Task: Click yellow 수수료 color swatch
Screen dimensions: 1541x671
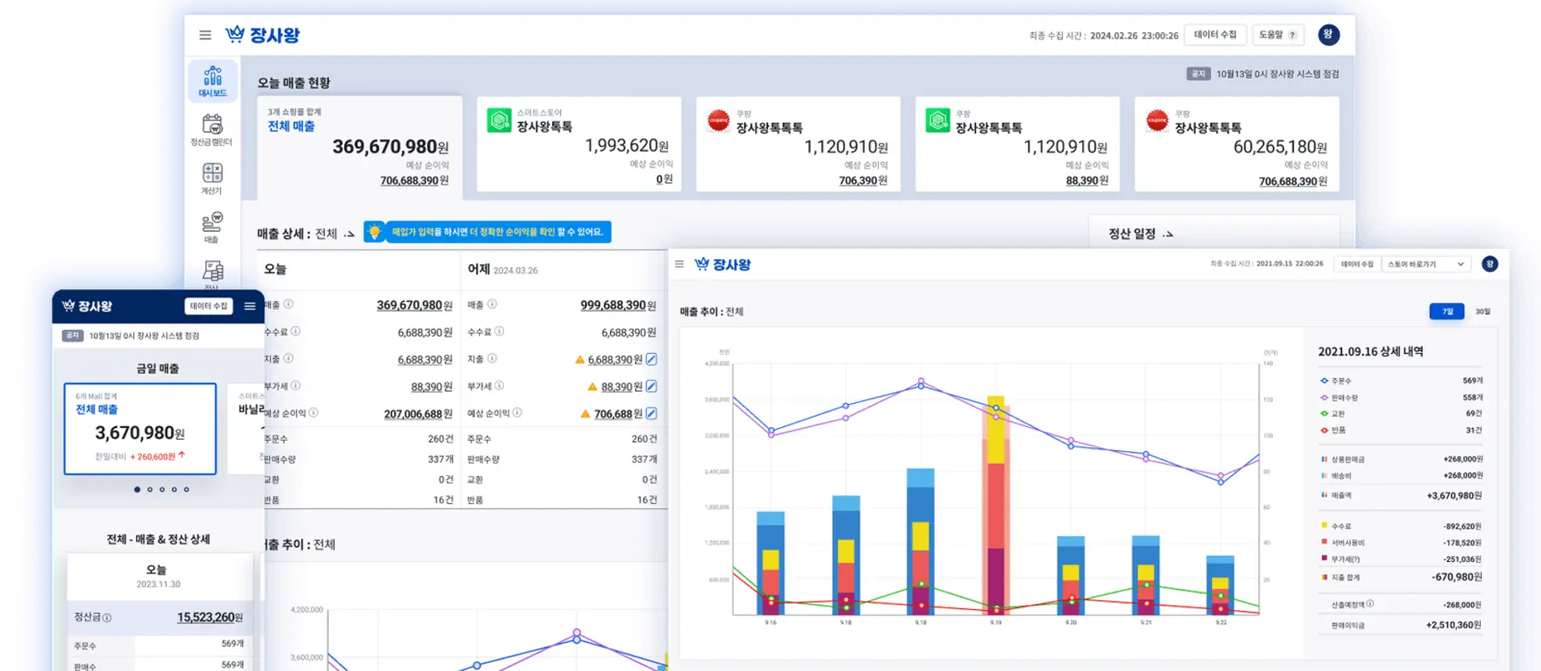Action: pos(1324,525)
